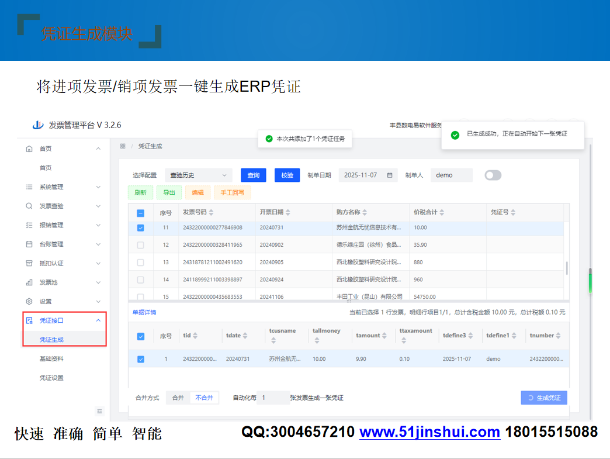Open 基础资料 in the sidebar

click(x=51, y=359)
